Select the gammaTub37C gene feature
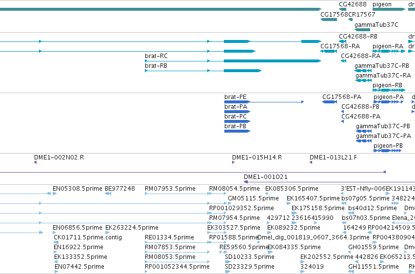This screenshot has height=274, width=415. [362, 30]
